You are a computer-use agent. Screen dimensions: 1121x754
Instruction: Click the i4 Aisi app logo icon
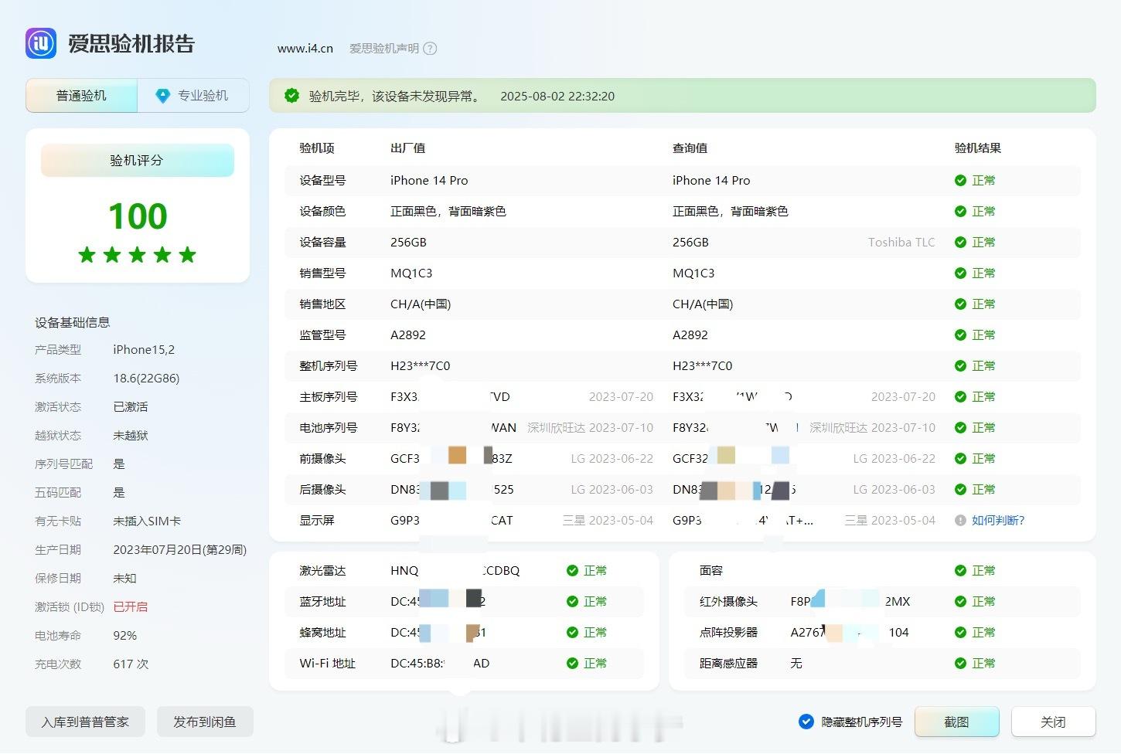[41, 43]
